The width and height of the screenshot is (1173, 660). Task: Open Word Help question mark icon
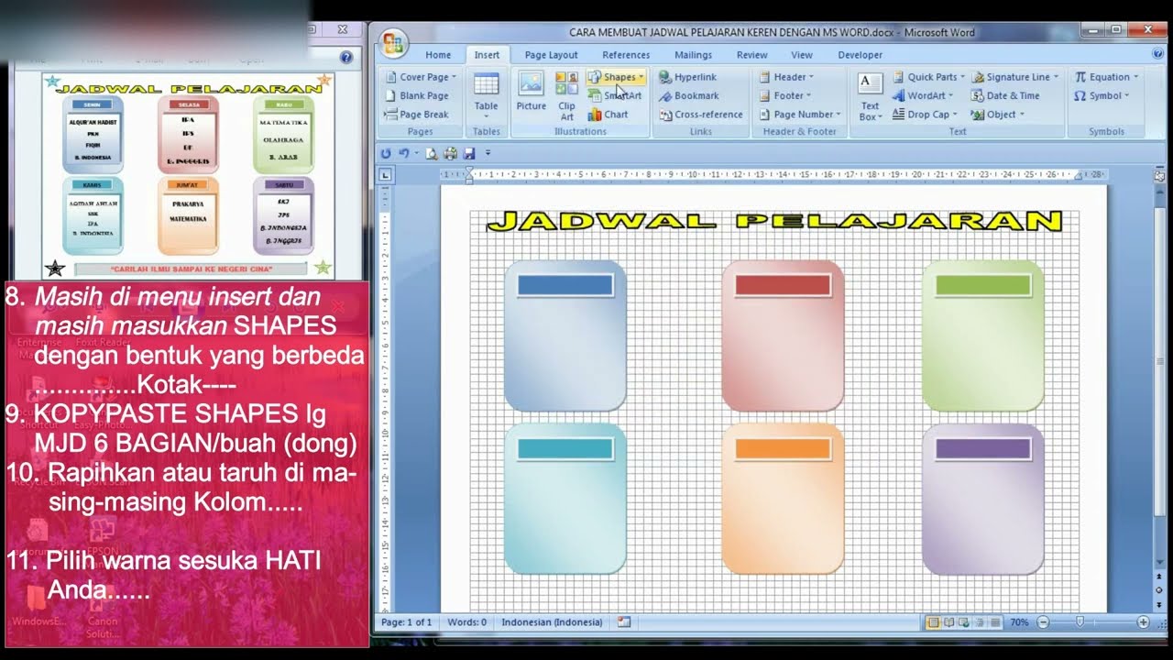coord(1157,54)
